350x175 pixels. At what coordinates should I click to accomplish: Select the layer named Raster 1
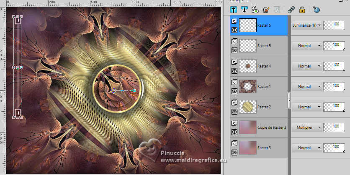point(264,87)
